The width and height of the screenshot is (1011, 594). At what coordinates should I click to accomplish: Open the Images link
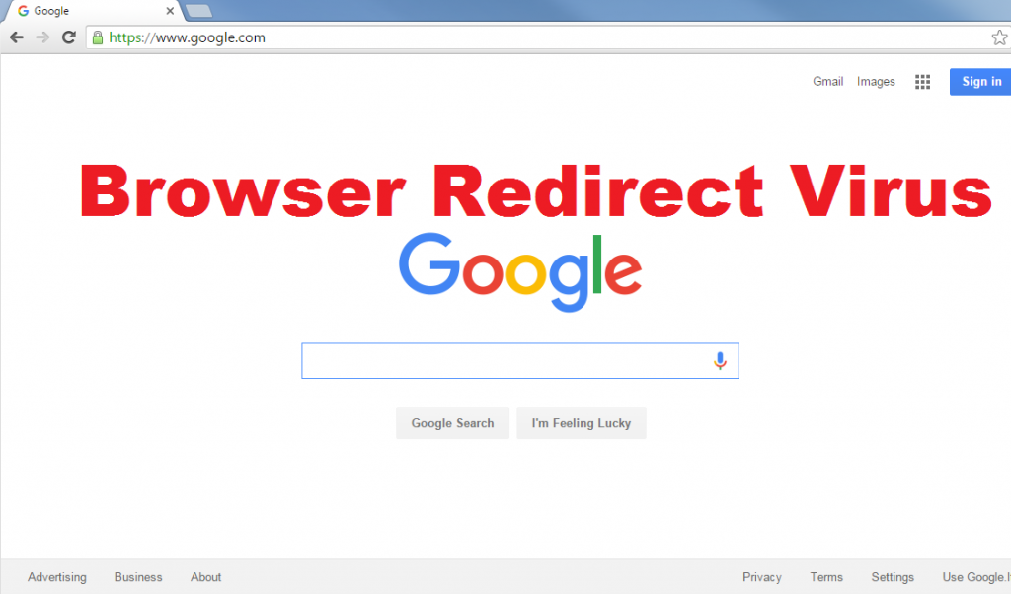(876, 82)
